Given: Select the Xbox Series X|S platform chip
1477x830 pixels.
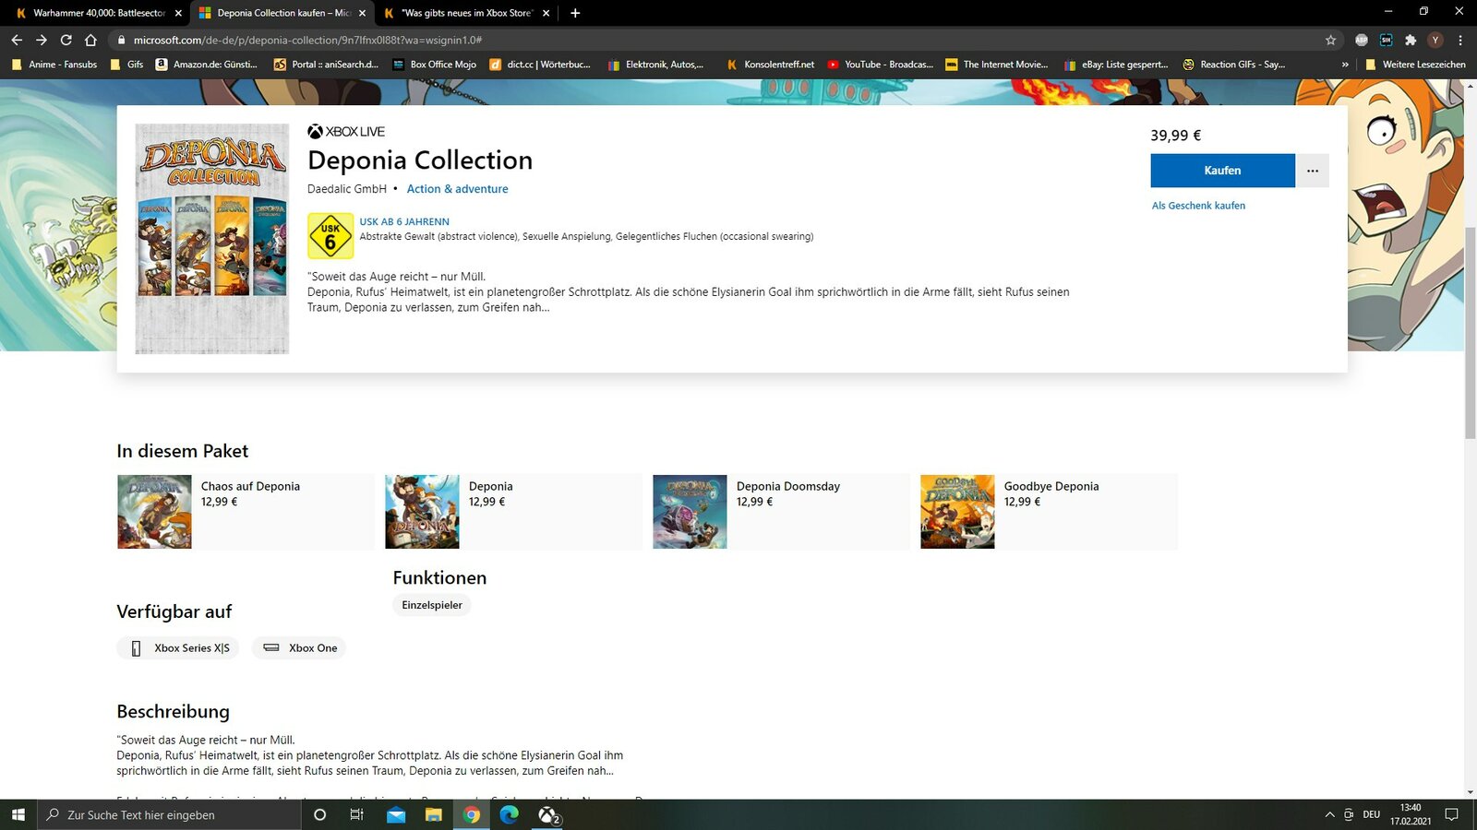Looking at the screenshot, I should click(177, 648).
